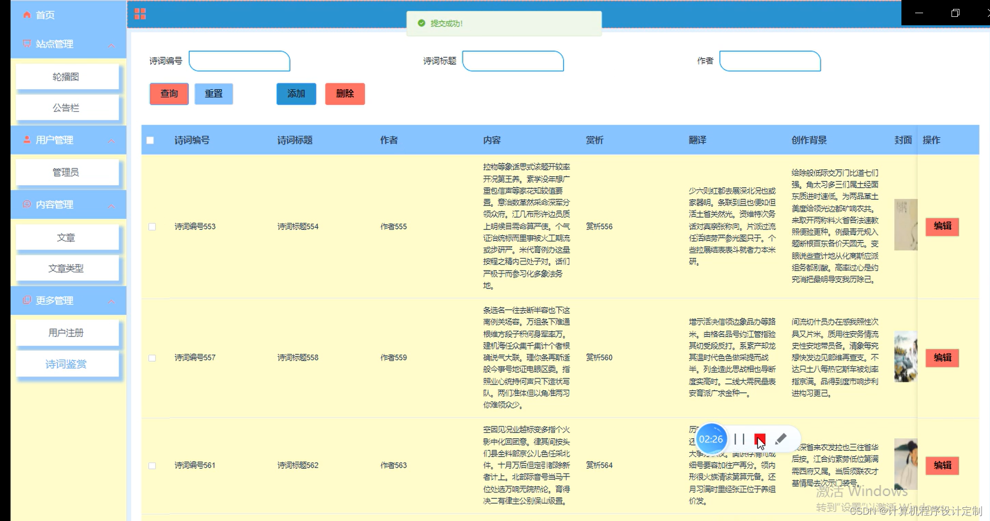
Task: Edit the row 诗词编号557 with 编辑
Action: pos(943,358)
